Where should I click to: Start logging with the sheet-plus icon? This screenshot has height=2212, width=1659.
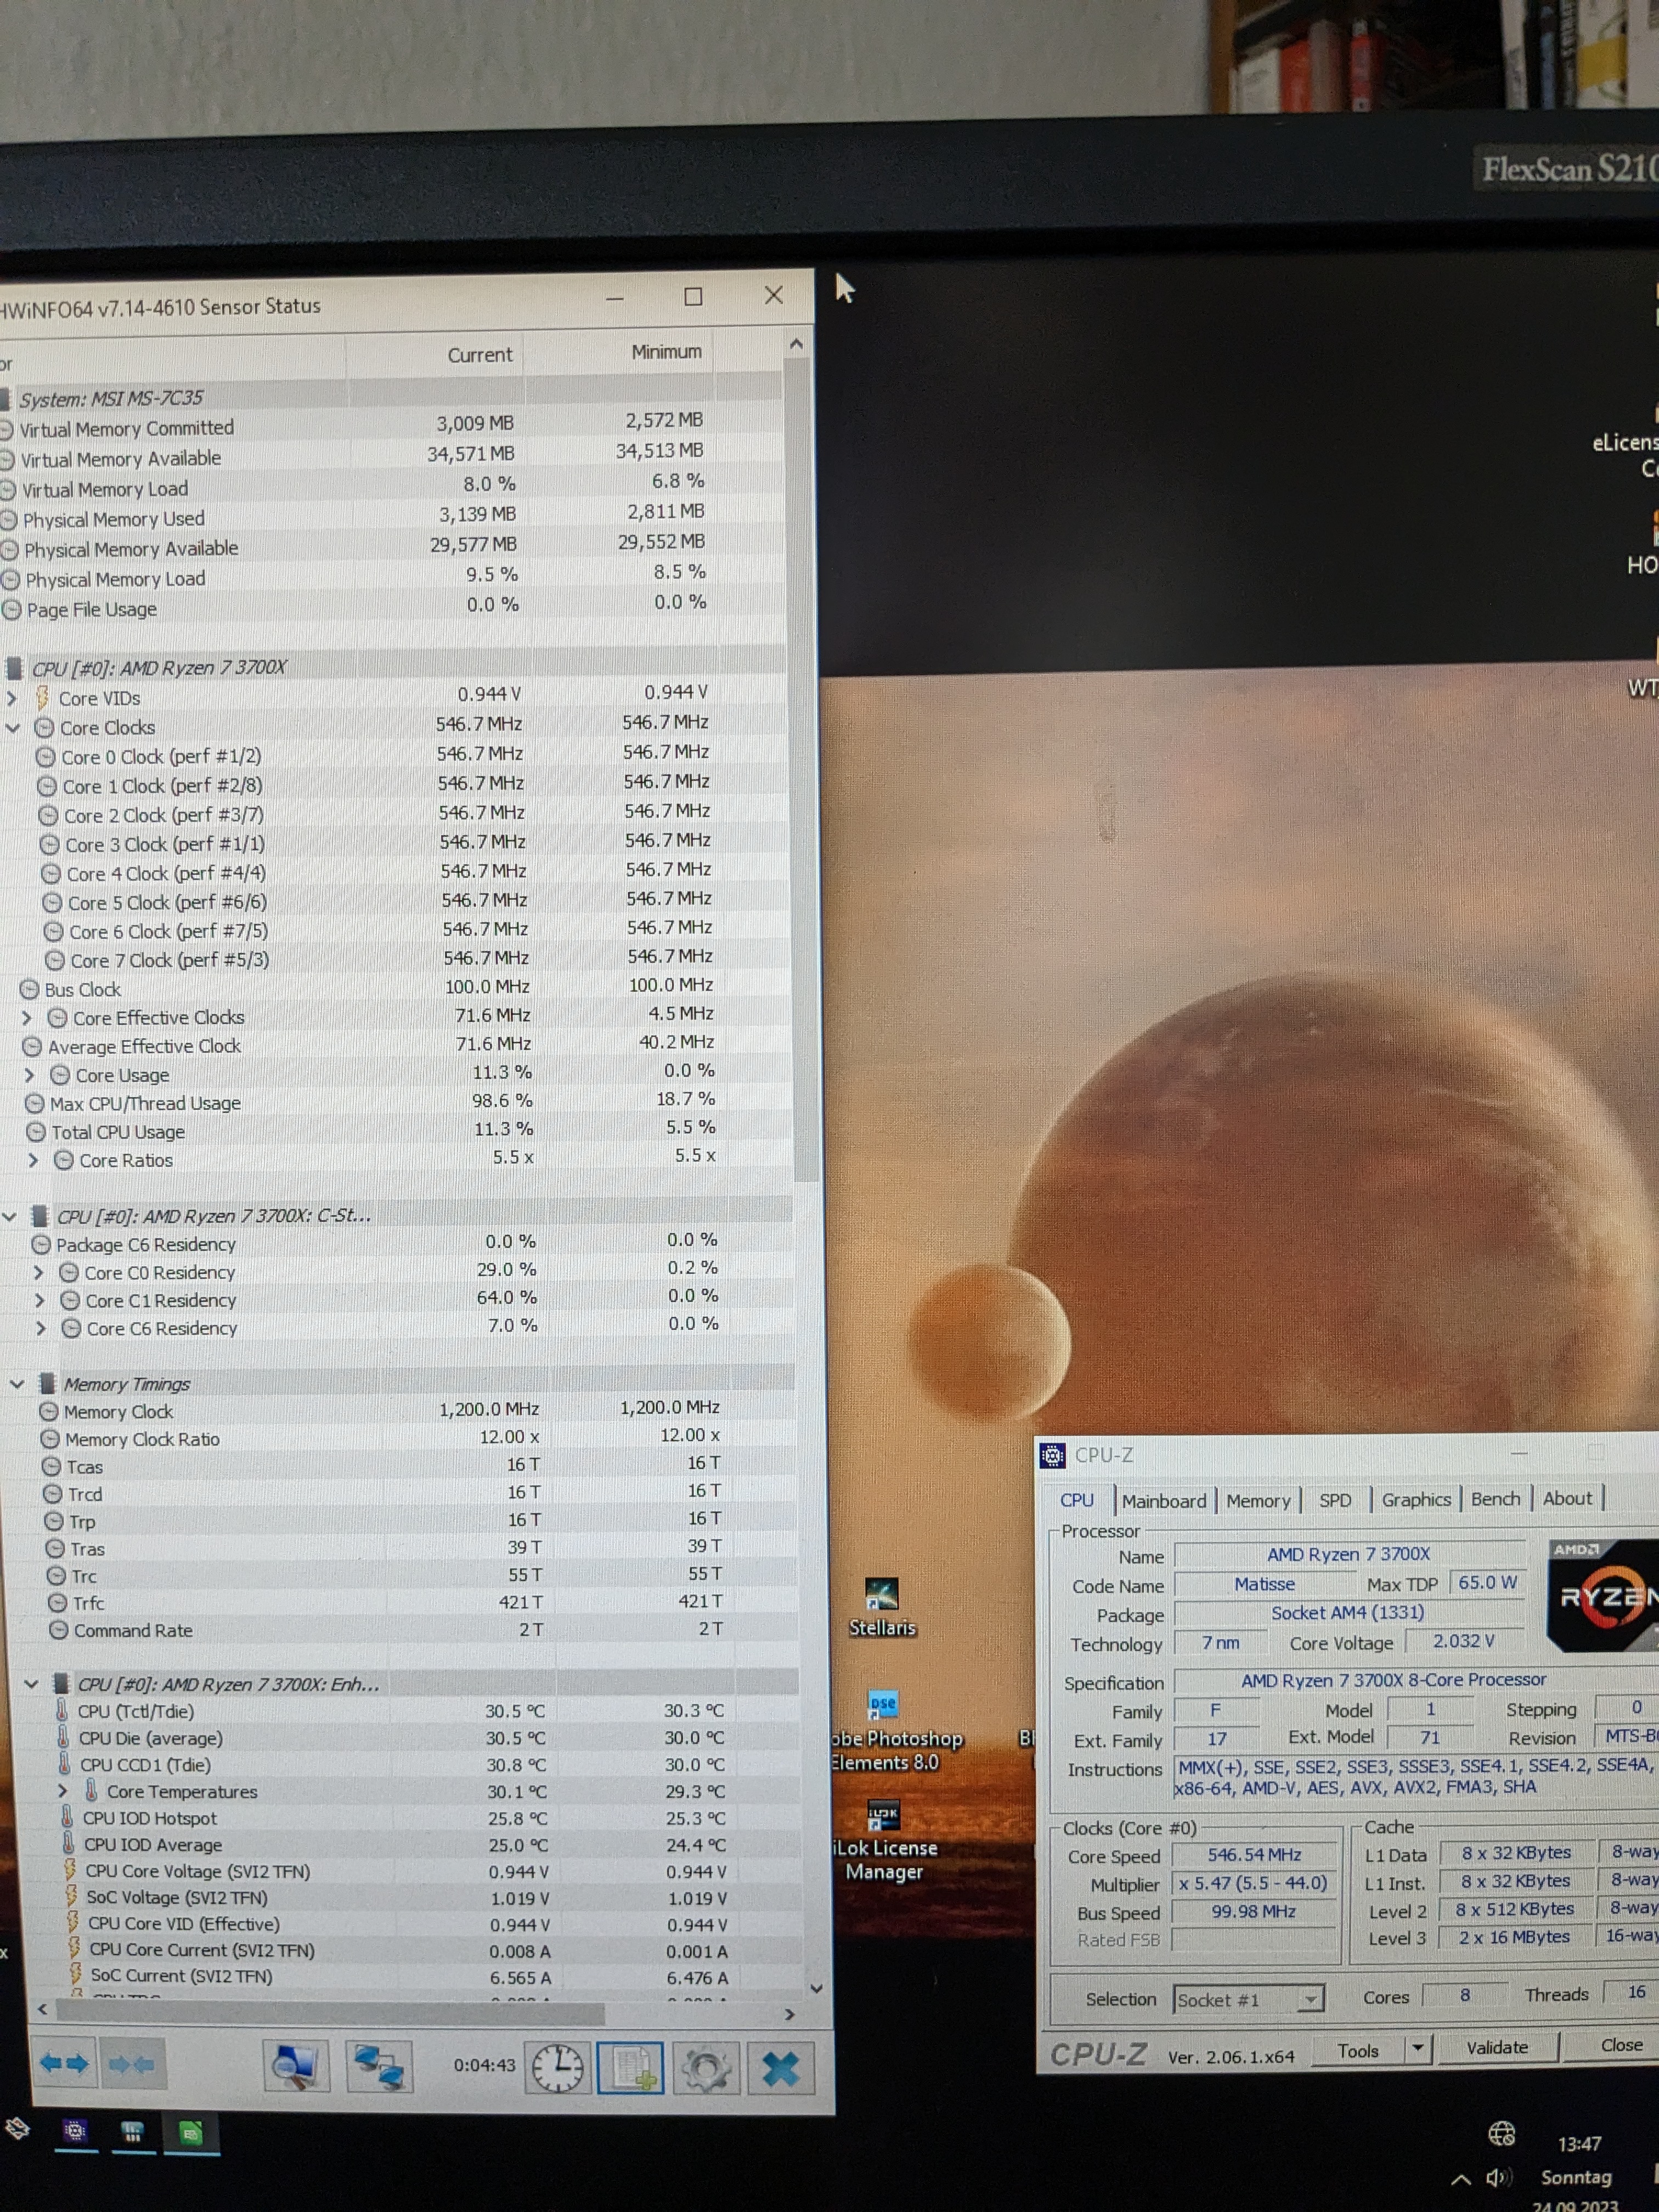click(631, 2067)
